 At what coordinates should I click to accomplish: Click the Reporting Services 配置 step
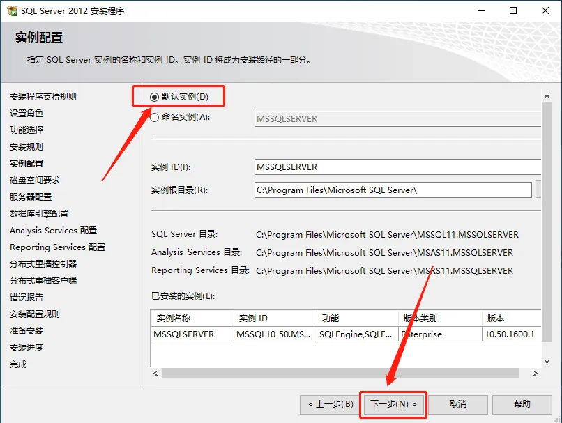(x=58, y=247)
